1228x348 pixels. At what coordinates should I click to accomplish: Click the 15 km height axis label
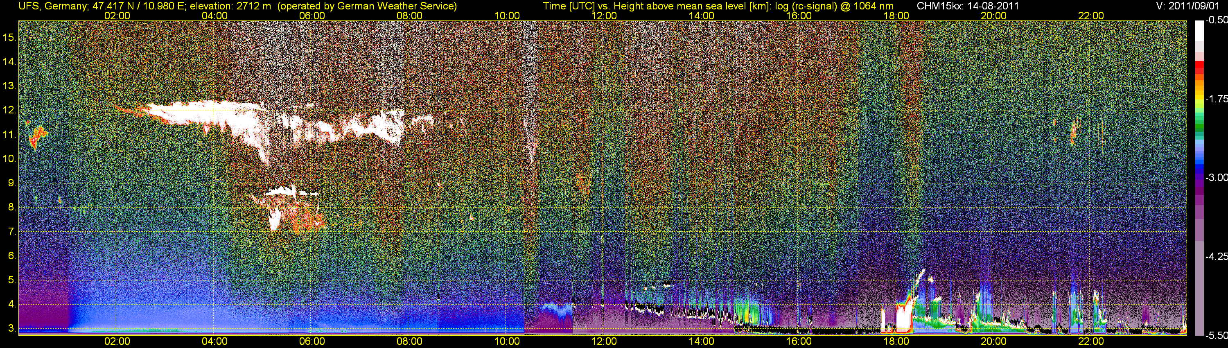9,38
